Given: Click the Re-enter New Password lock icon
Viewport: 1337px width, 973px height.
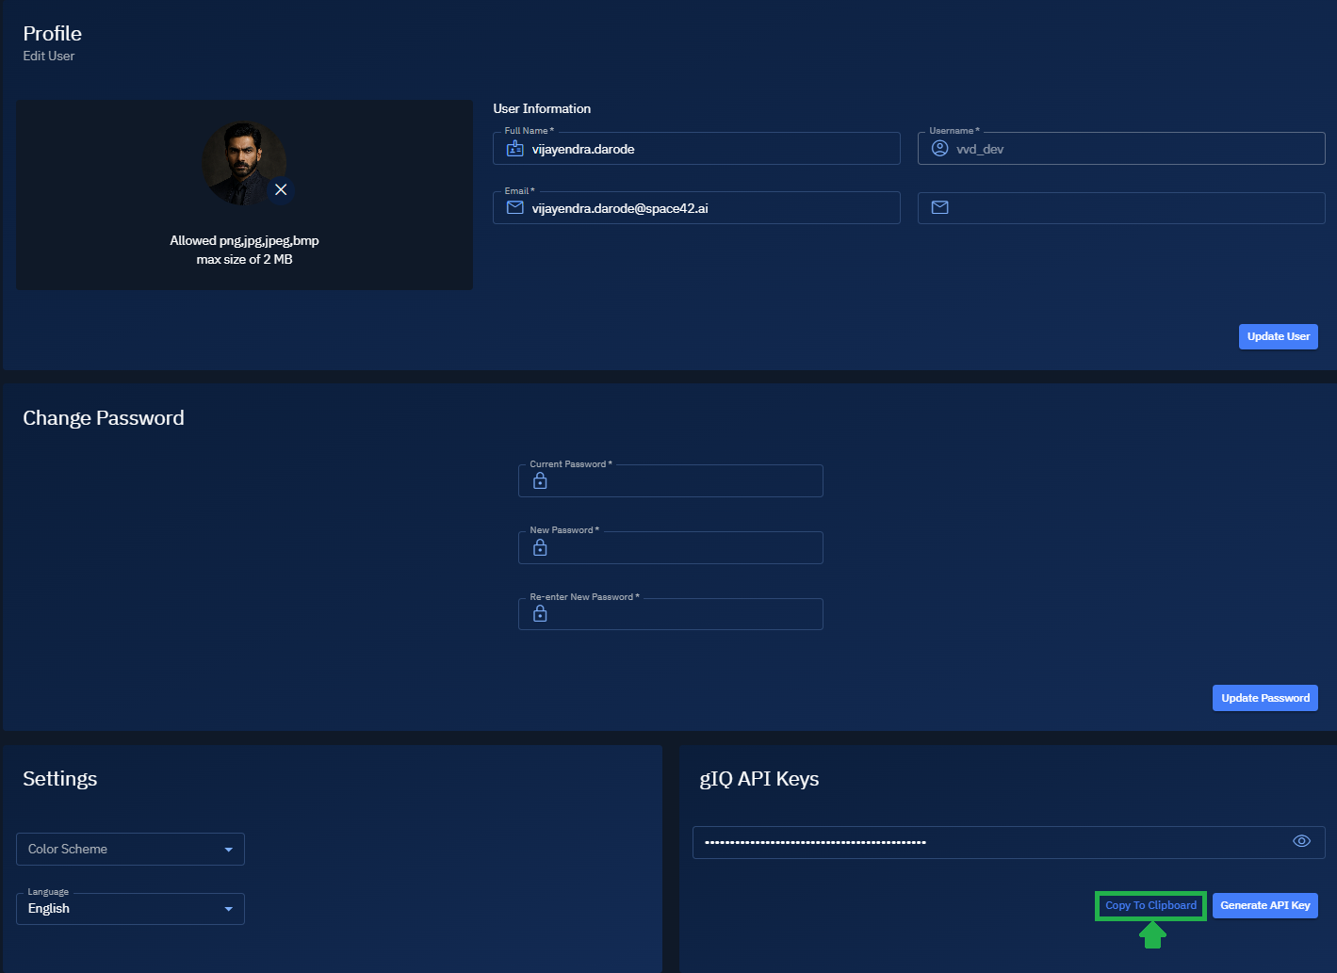Looking at the screenshot, I should tap(539, 613).
